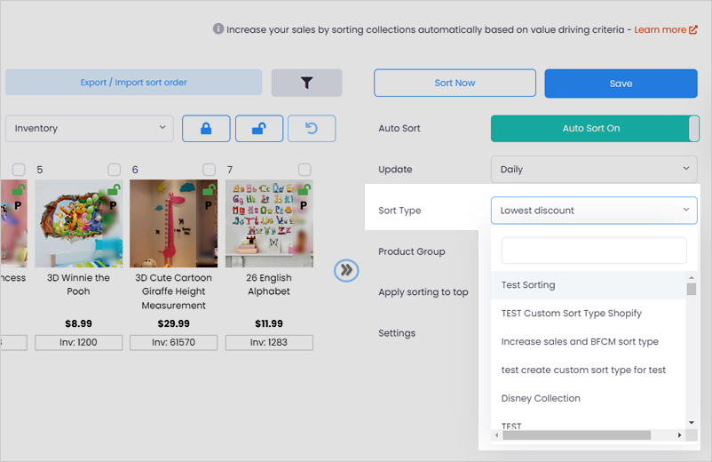Click P badge on 26 English Alphabet
Screen dimensions: 712x462
click(x=304, y=205)
